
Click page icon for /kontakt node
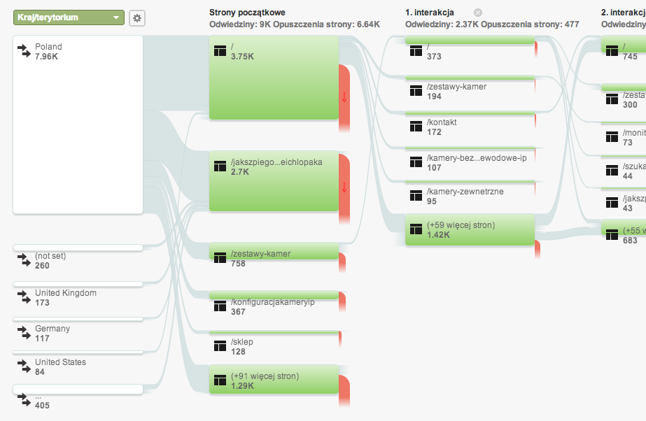click(x=416, y=127)
